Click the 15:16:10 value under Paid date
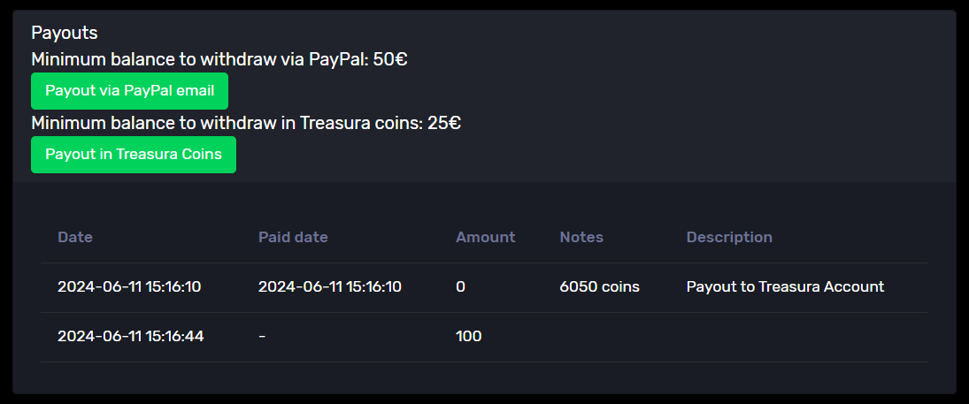The height and width of the screenshot is (404, 969). point(329,286)
